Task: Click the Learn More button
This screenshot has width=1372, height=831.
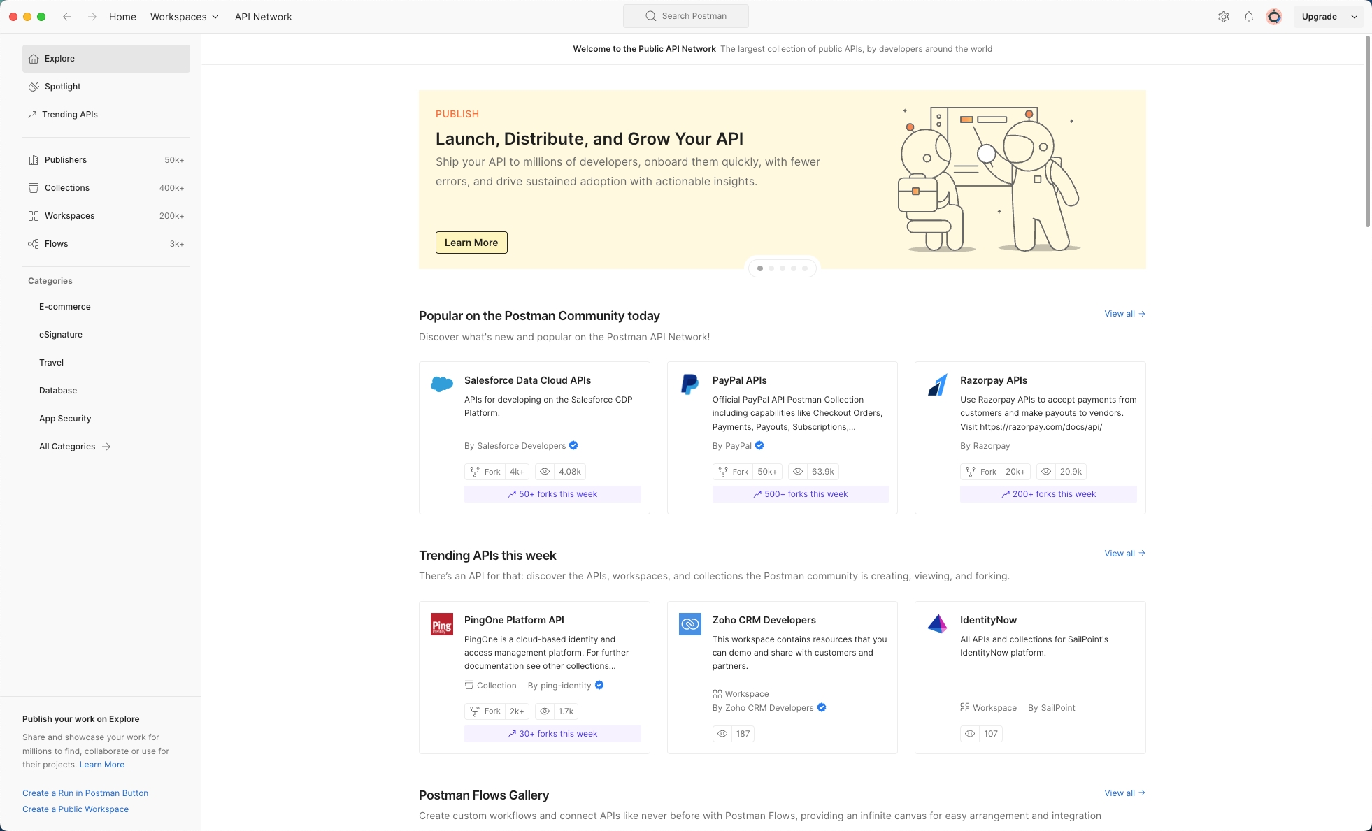Action: tap(471, 242)
